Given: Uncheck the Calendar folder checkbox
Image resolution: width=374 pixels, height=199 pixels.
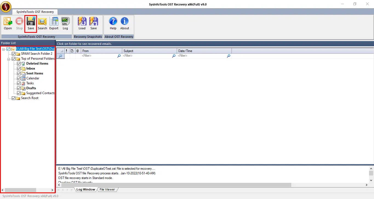Looking at the screenshot, I should 19,78.
